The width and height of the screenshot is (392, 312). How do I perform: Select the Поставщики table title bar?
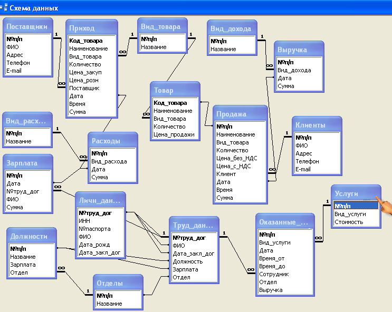coord(28,26)
